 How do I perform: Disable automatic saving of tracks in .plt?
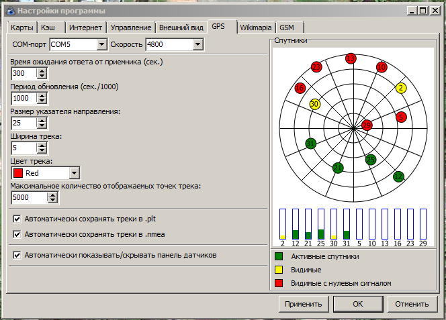(17, 219)
